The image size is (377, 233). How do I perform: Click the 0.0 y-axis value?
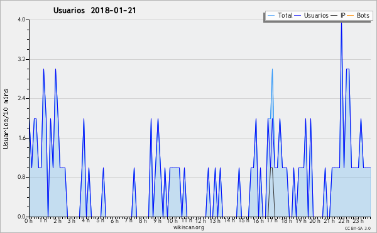tap(21, 217)
